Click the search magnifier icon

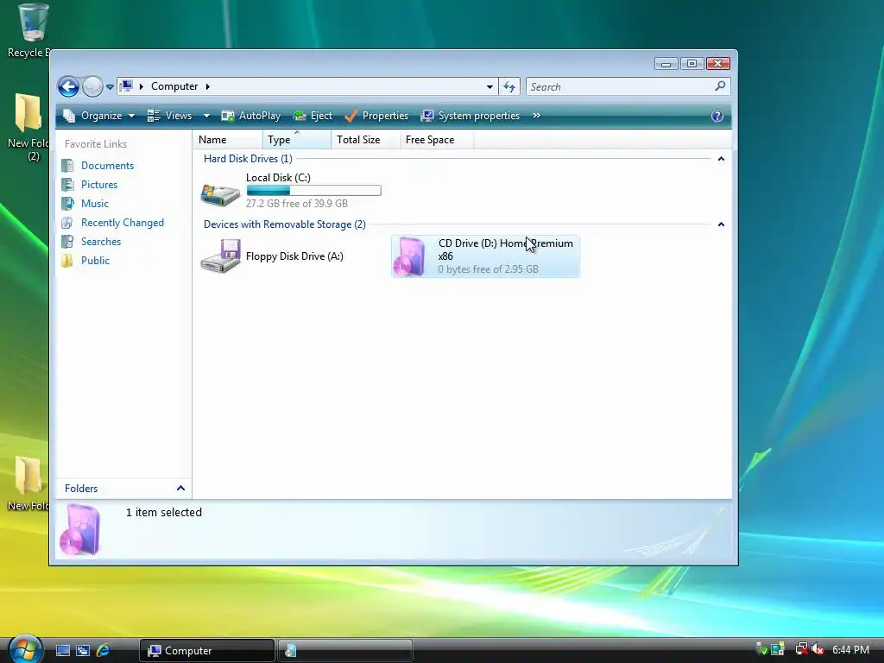pyautogui.click(x=720, y=86)
